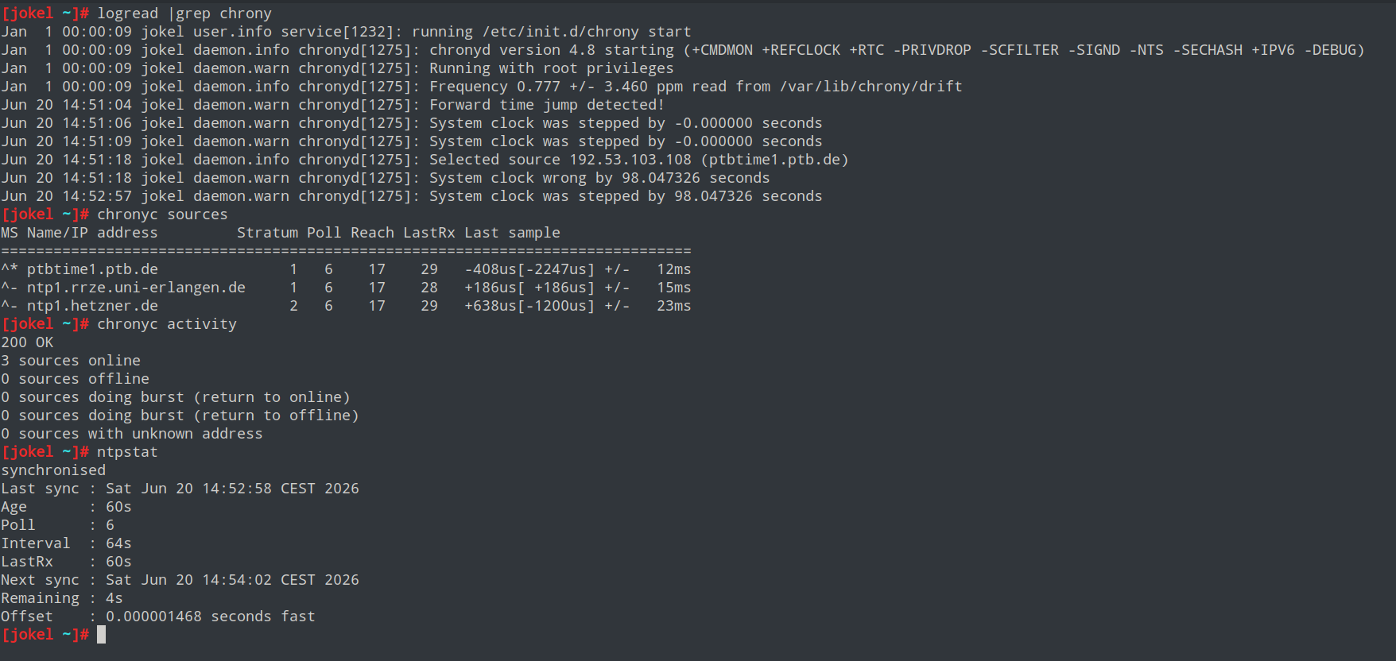Select the ptbtime1.ptb.de source row
This screenshot has height=661, width=1396.
(x=346, y=269)
